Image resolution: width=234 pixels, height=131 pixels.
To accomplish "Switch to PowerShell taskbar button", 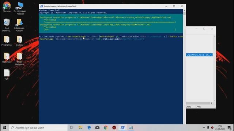I will (122, 128).
